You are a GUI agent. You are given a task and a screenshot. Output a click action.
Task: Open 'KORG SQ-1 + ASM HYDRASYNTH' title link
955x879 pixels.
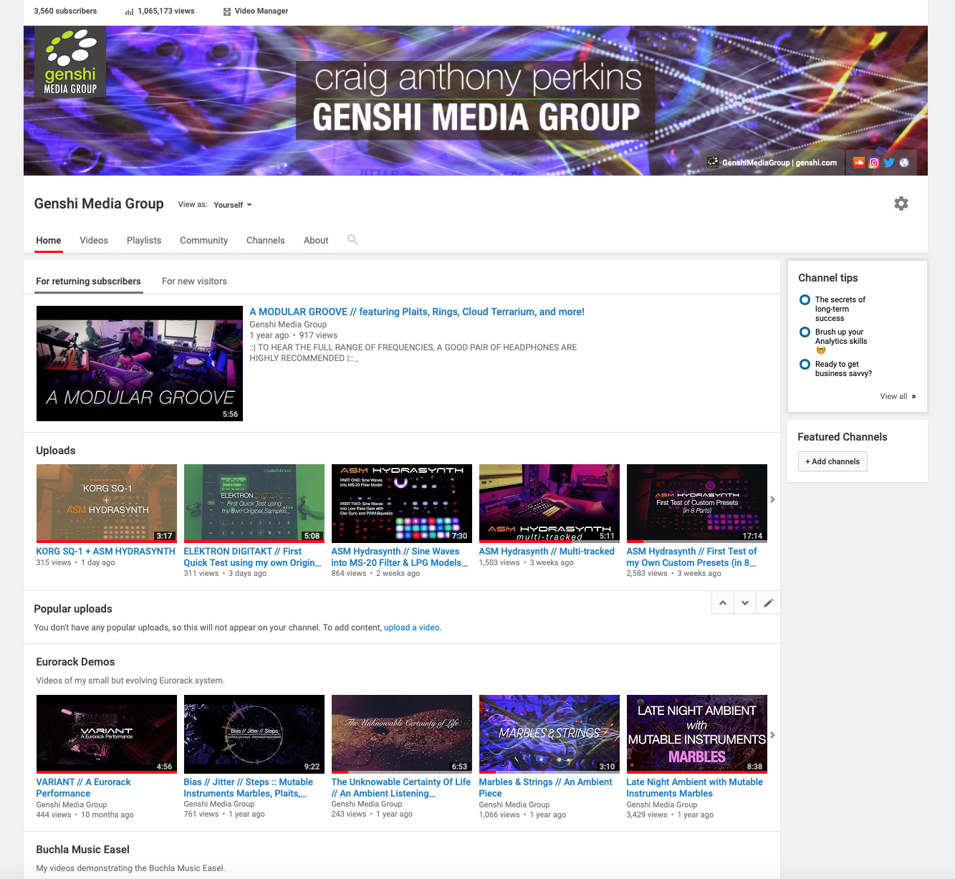click(x=106, y=552)
